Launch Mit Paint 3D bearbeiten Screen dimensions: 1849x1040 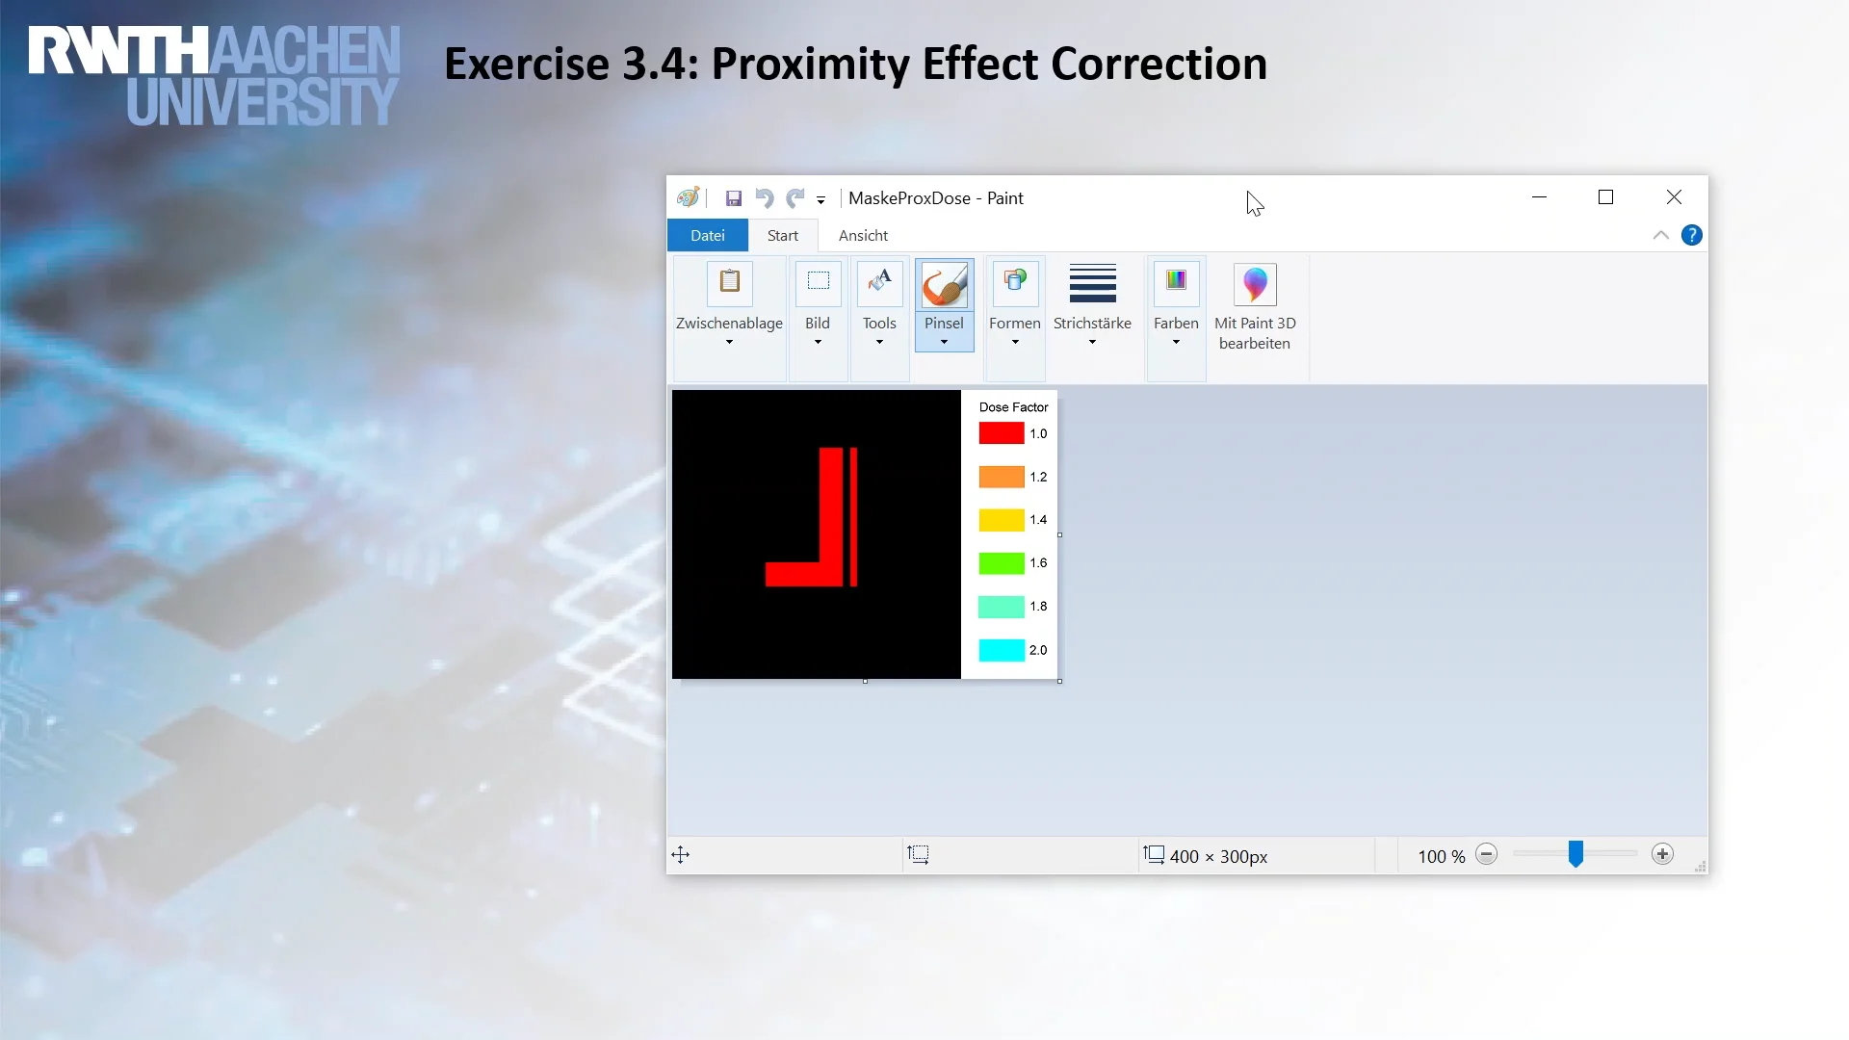[1254, 285]
